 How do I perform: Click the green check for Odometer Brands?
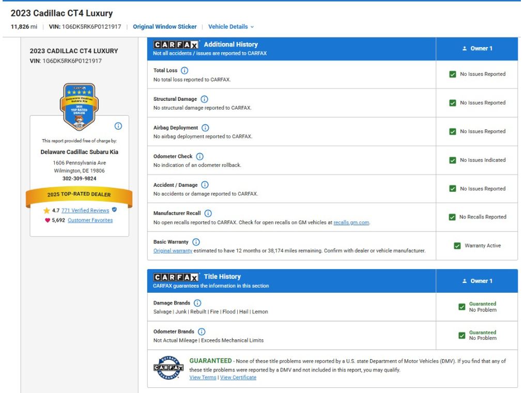click(x=462, y=335)
